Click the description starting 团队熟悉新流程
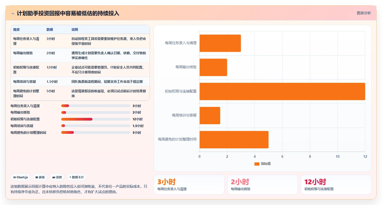 pyautogui.click(x=107, y=81)
